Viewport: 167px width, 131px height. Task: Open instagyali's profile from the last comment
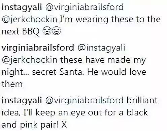click(x=22, y=101)
